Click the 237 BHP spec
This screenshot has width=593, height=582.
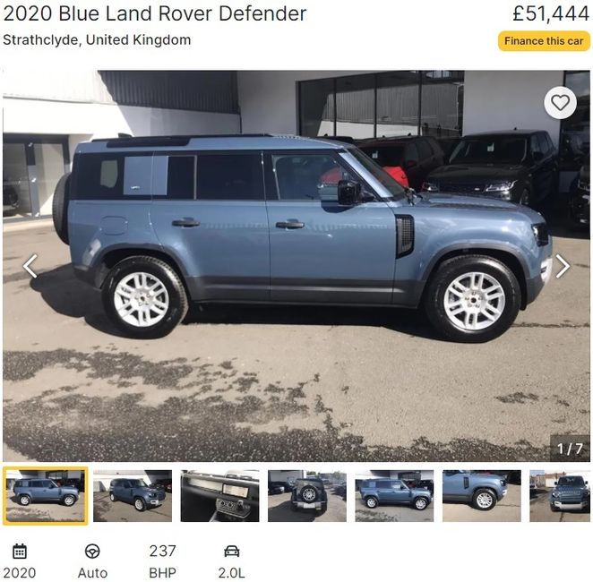tap(162, 561)
